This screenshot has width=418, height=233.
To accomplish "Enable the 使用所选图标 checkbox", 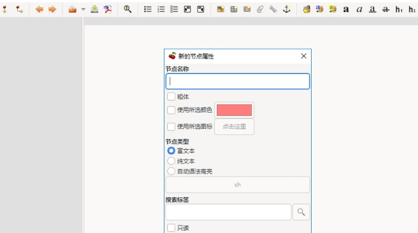I will [171, 127].
